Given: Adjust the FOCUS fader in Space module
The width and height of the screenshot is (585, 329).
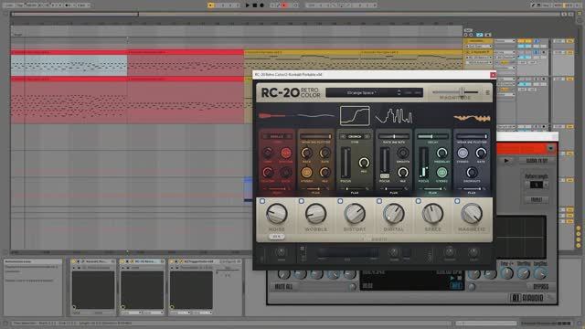Looking at the screenshot, I should (423, 163).
